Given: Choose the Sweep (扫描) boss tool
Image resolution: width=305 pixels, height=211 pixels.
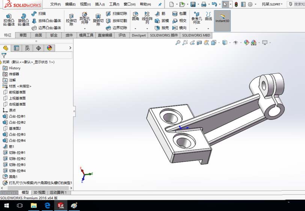Looking at the screenshot, I should click(x=39, y=14).
